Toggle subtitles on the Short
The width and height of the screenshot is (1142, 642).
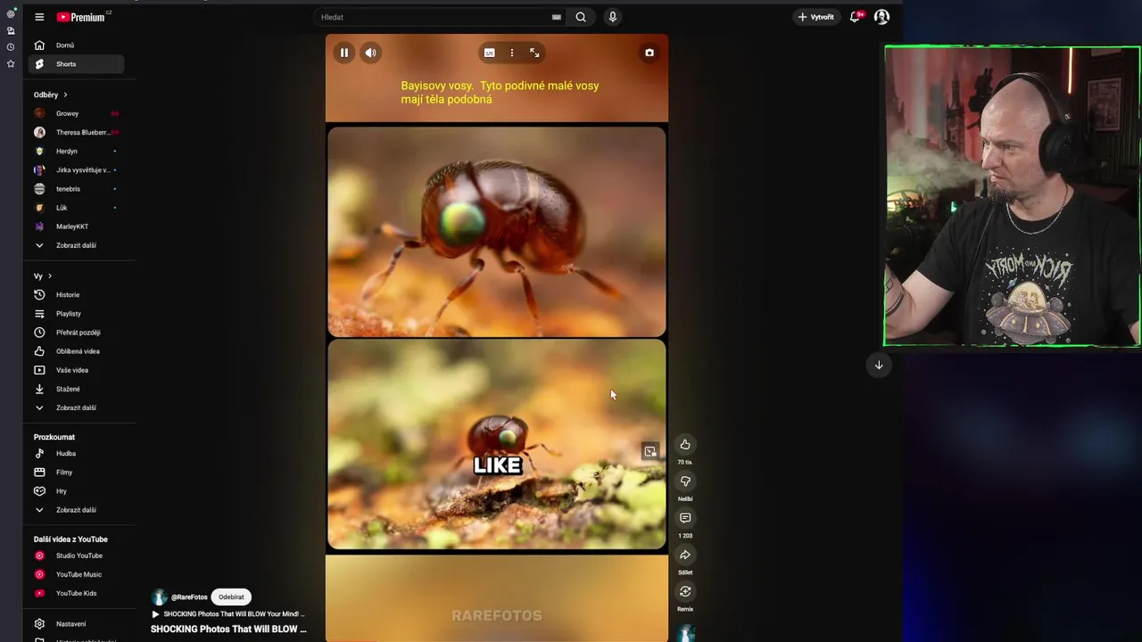tap(489, 53)
